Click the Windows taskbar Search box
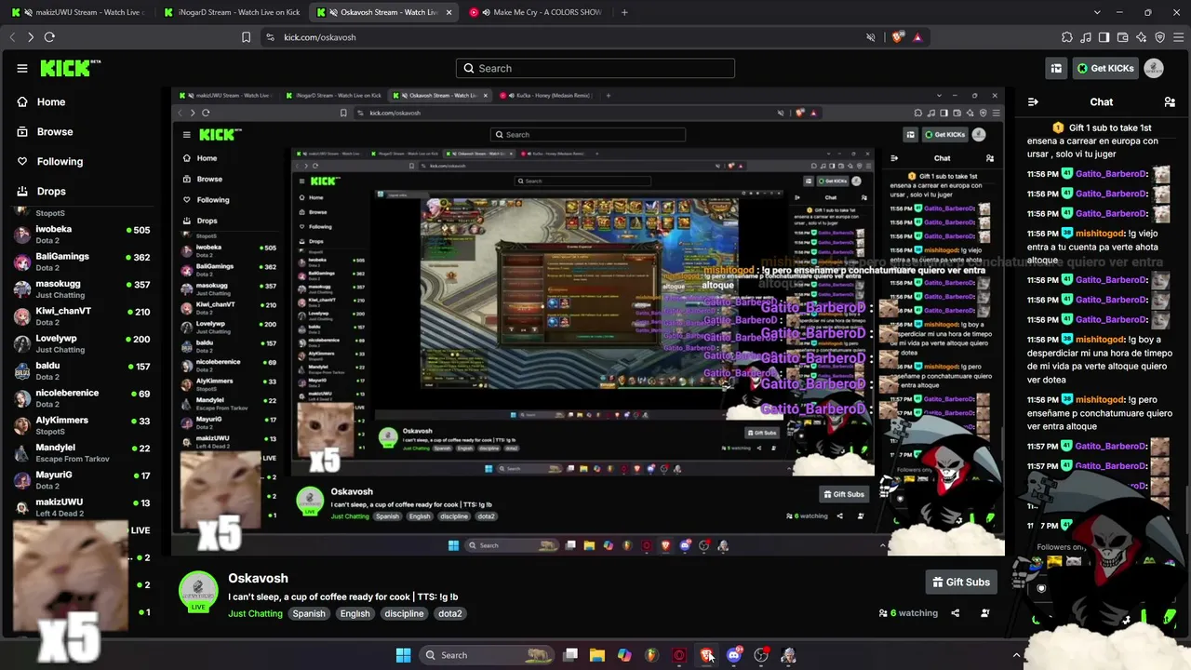Viewport: 1191px width, 670px height. pyautogui.click(x=488, y=655)
